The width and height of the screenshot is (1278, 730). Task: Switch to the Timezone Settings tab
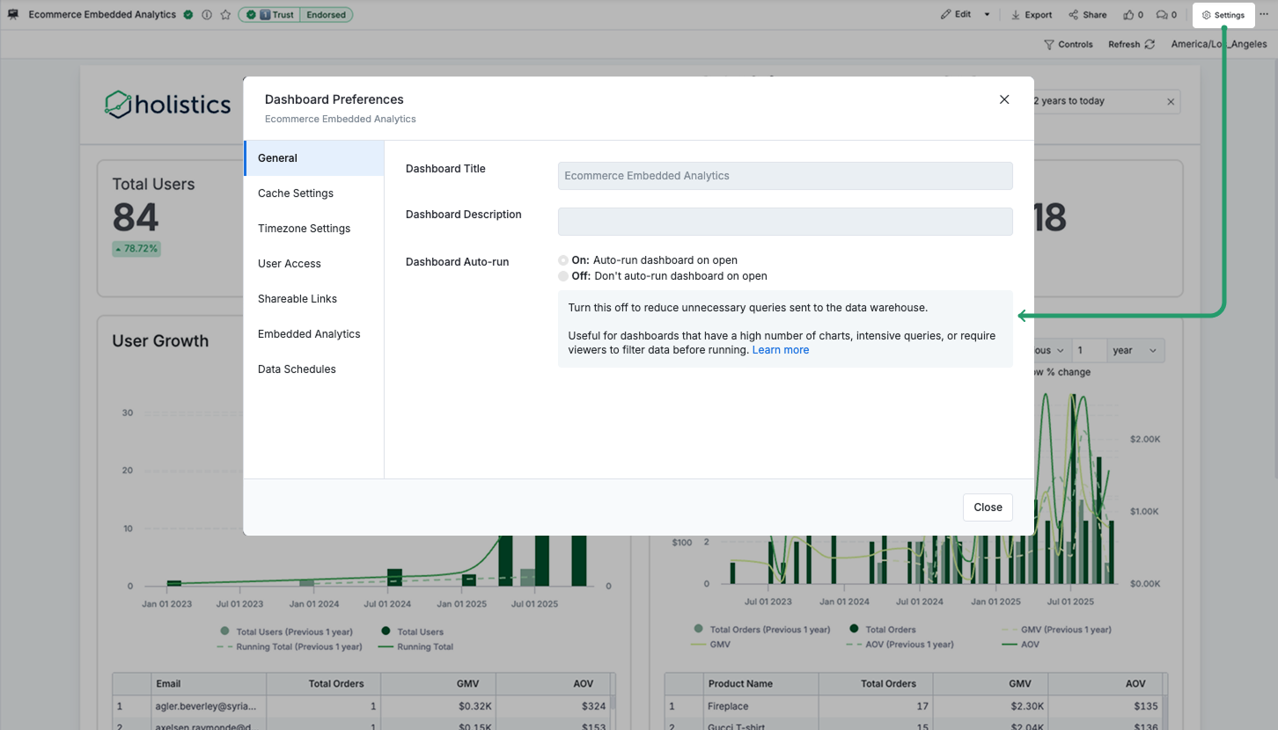point(304,229)
